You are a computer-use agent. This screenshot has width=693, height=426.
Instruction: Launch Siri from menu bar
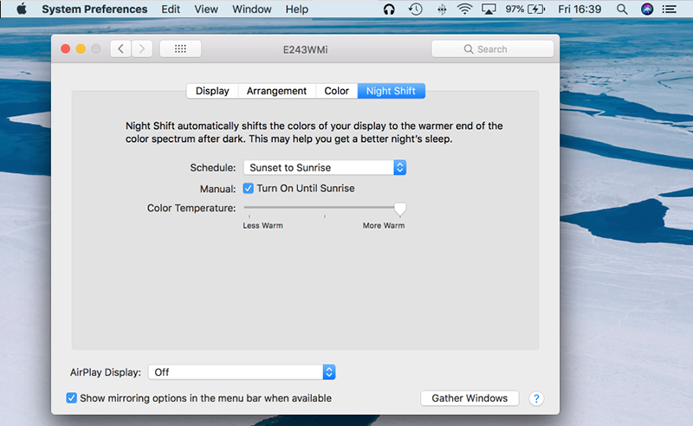647,10
